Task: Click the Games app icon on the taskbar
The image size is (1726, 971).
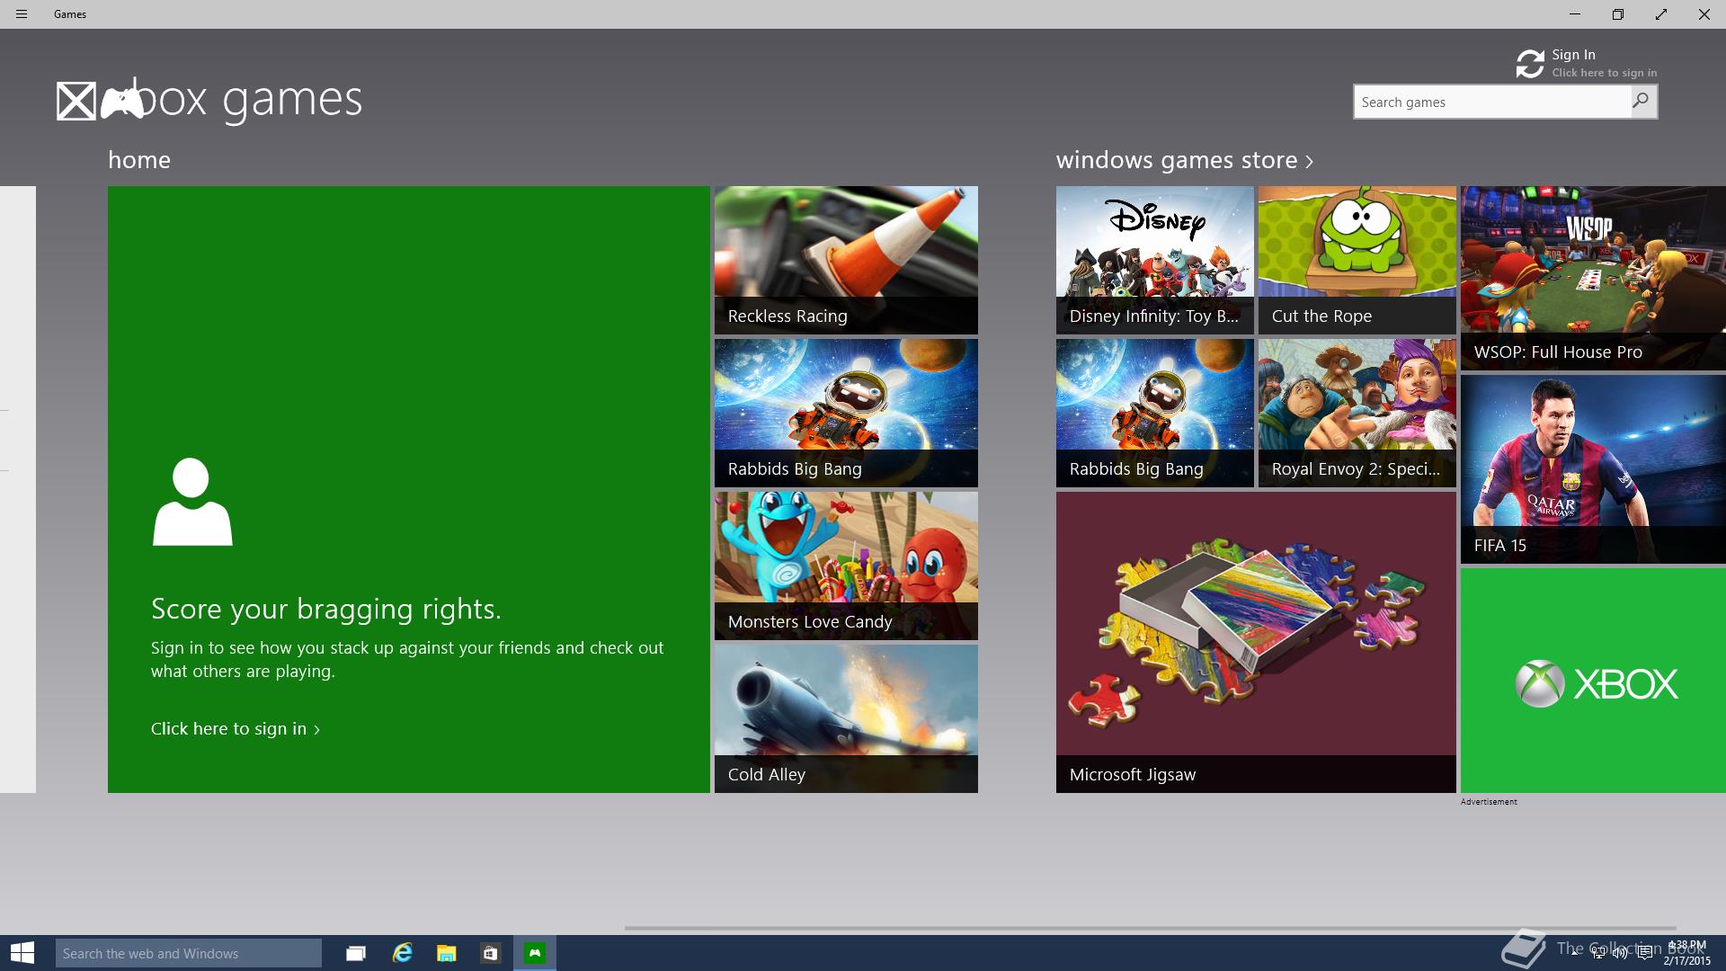Action: point(535,953)
